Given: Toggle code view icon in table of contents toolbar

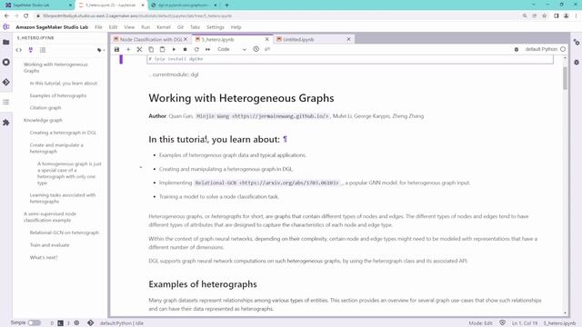Looking at the screenshot, I should pyautogui.click(x=18, y=50).
